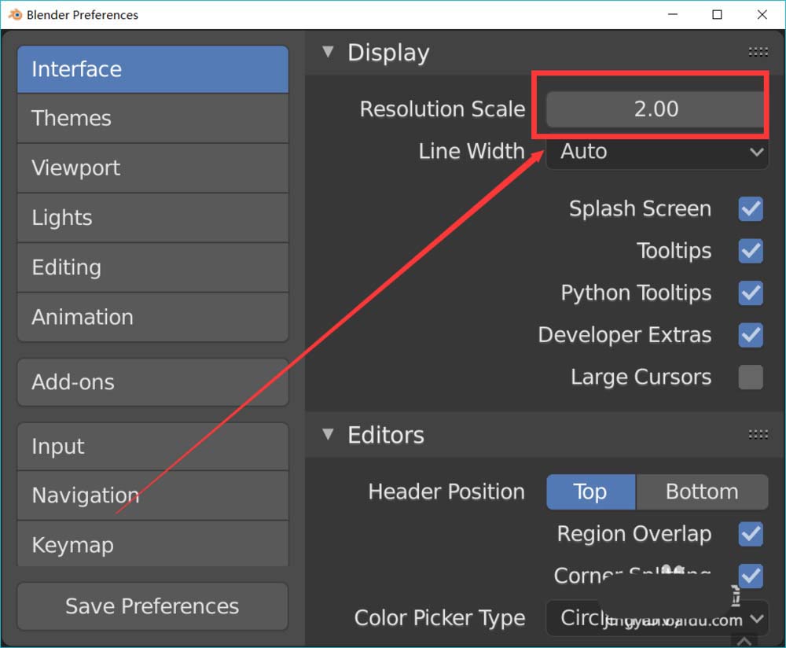
Task: Switch to the Themes tab
Action: click(152, 119)
